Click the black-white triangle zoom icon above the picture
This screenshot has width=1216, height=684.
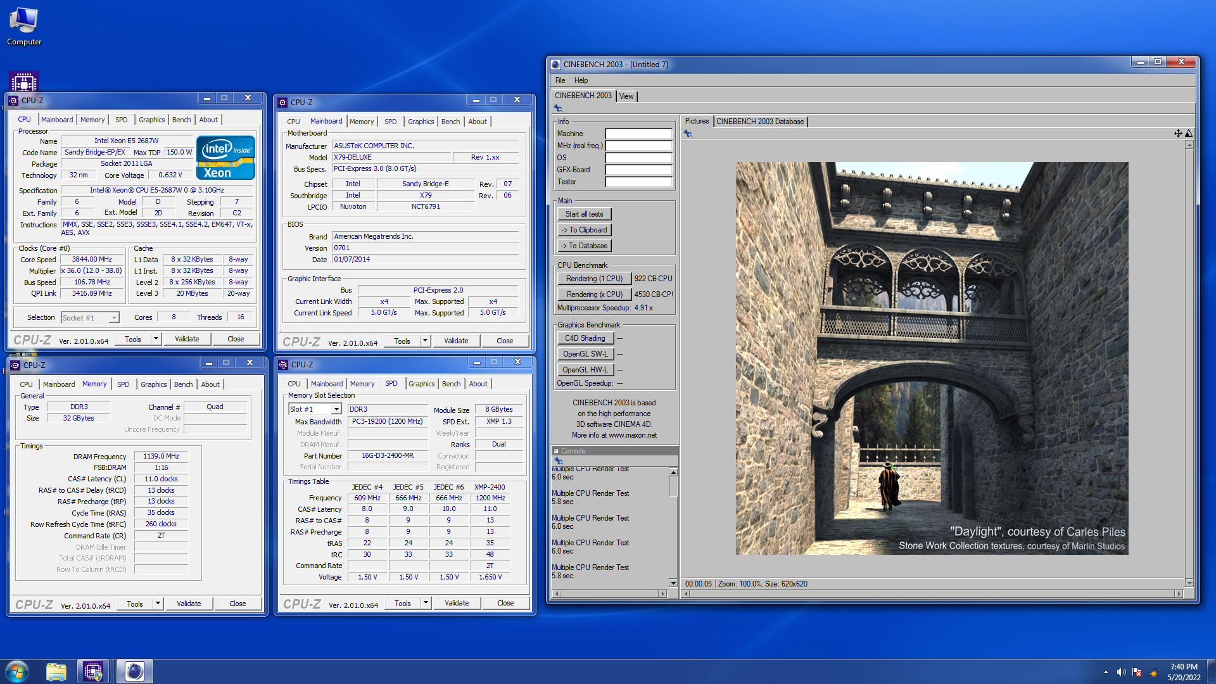pyautogui.click(x=1189, y=133)
